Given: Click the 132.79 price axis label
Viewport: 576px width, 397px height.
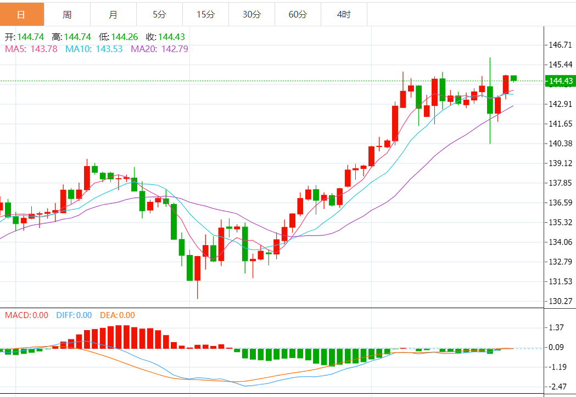Looking at the screenshot, I should (560, 262).
